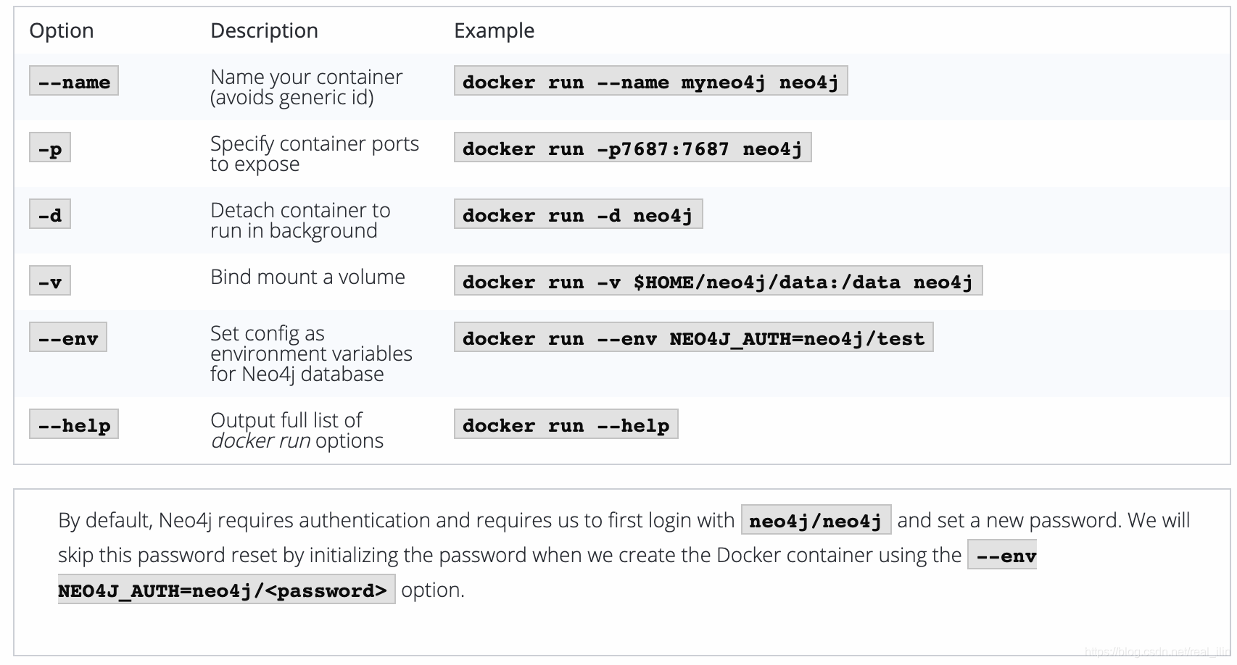The height and width of the screenshot is (665, 1237).
Task: Click the neo4j/neo4j default login code
Action: click(x=816, y=520)
